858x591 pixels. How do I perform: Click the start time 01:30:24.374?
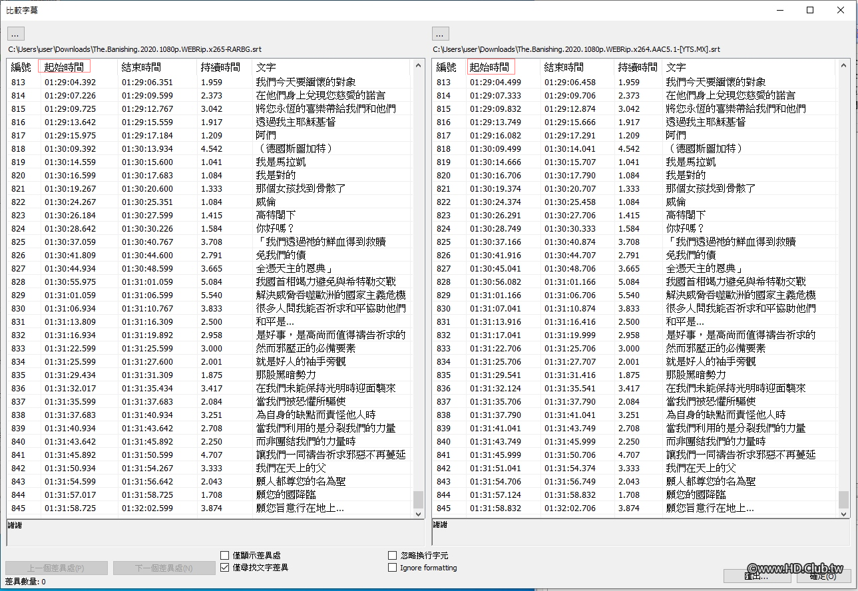point(496,202)
